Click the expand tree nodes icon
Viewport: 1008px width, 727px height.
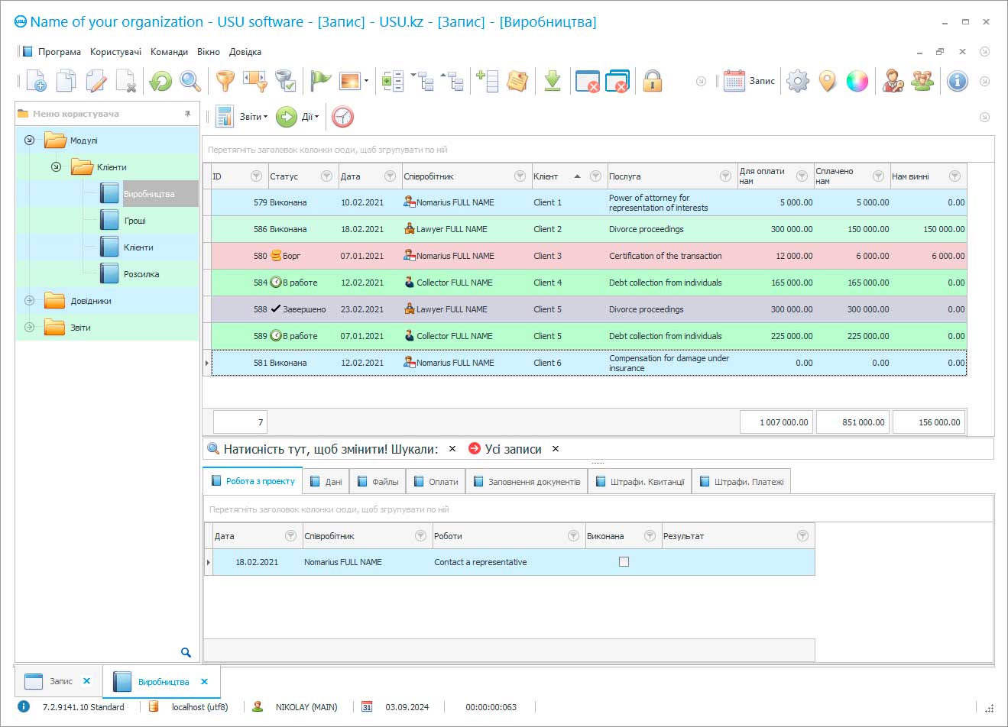coord(454,81)
